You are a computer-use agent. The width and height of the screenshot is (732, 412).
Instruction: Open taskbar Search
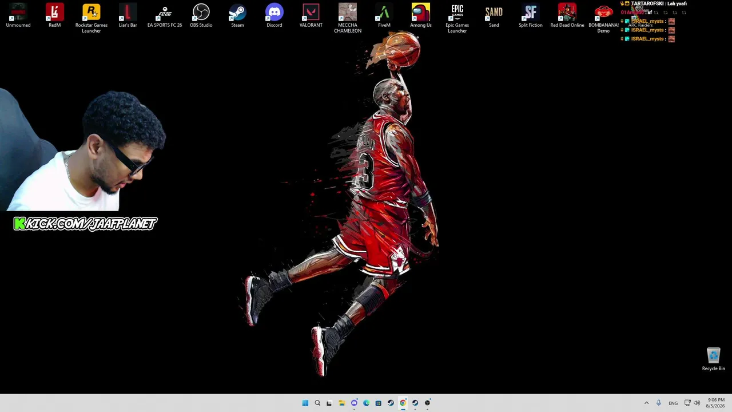[x=317, y=403]
